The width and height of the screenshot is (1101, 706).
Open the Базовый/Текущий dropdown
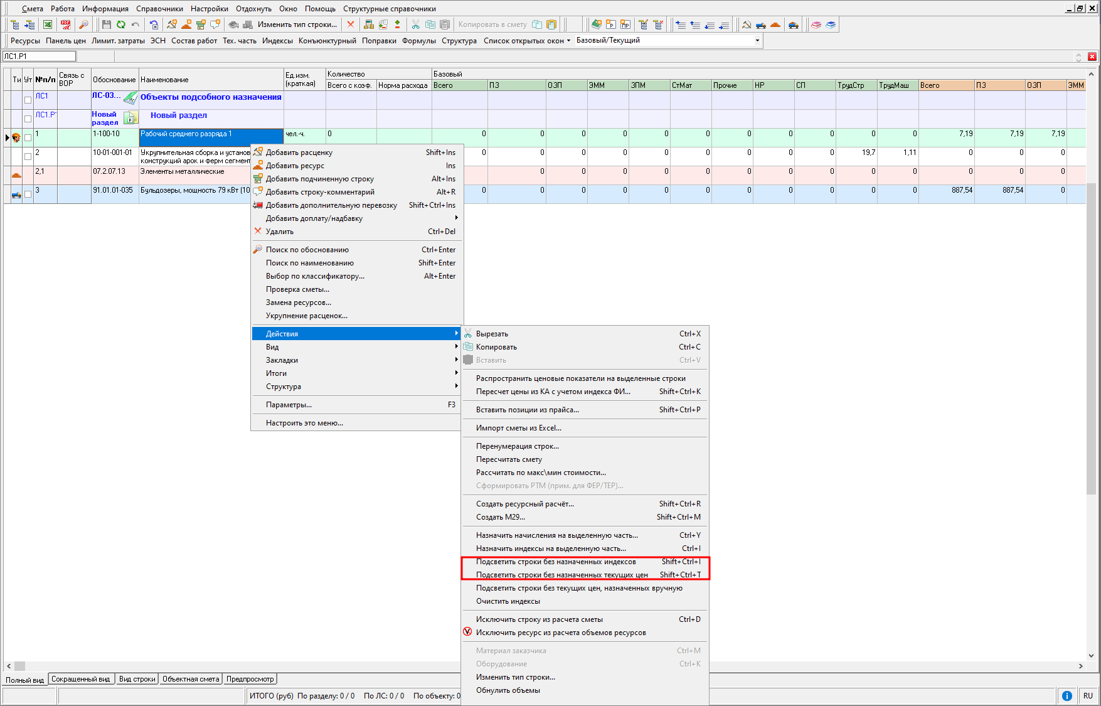[x=757, y=41]
